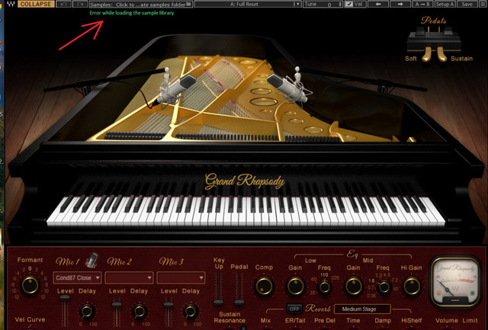Viewport: 488px width, 330px height.
Task: Toggle the Reverb OFF switch
Action: click(x=294, y=309)
